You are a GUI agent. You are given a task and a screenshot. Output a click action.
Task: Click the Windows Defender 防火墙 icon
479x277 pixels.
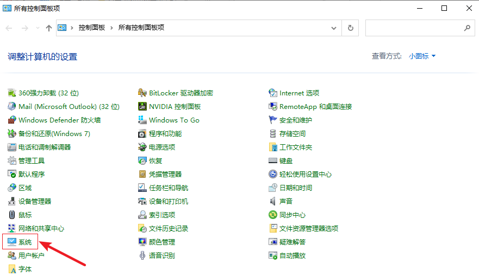pyautogui.click(x=12, y=120)
